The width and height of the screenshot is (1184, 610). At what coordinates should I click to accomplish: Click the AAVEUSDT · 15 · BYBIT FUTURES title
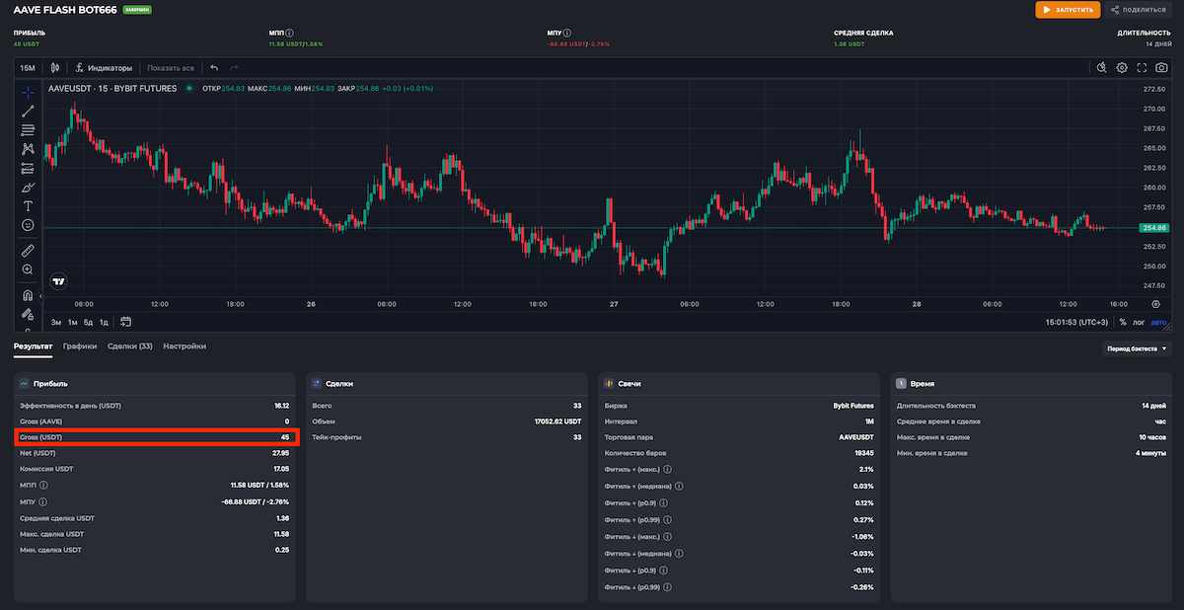112,88
